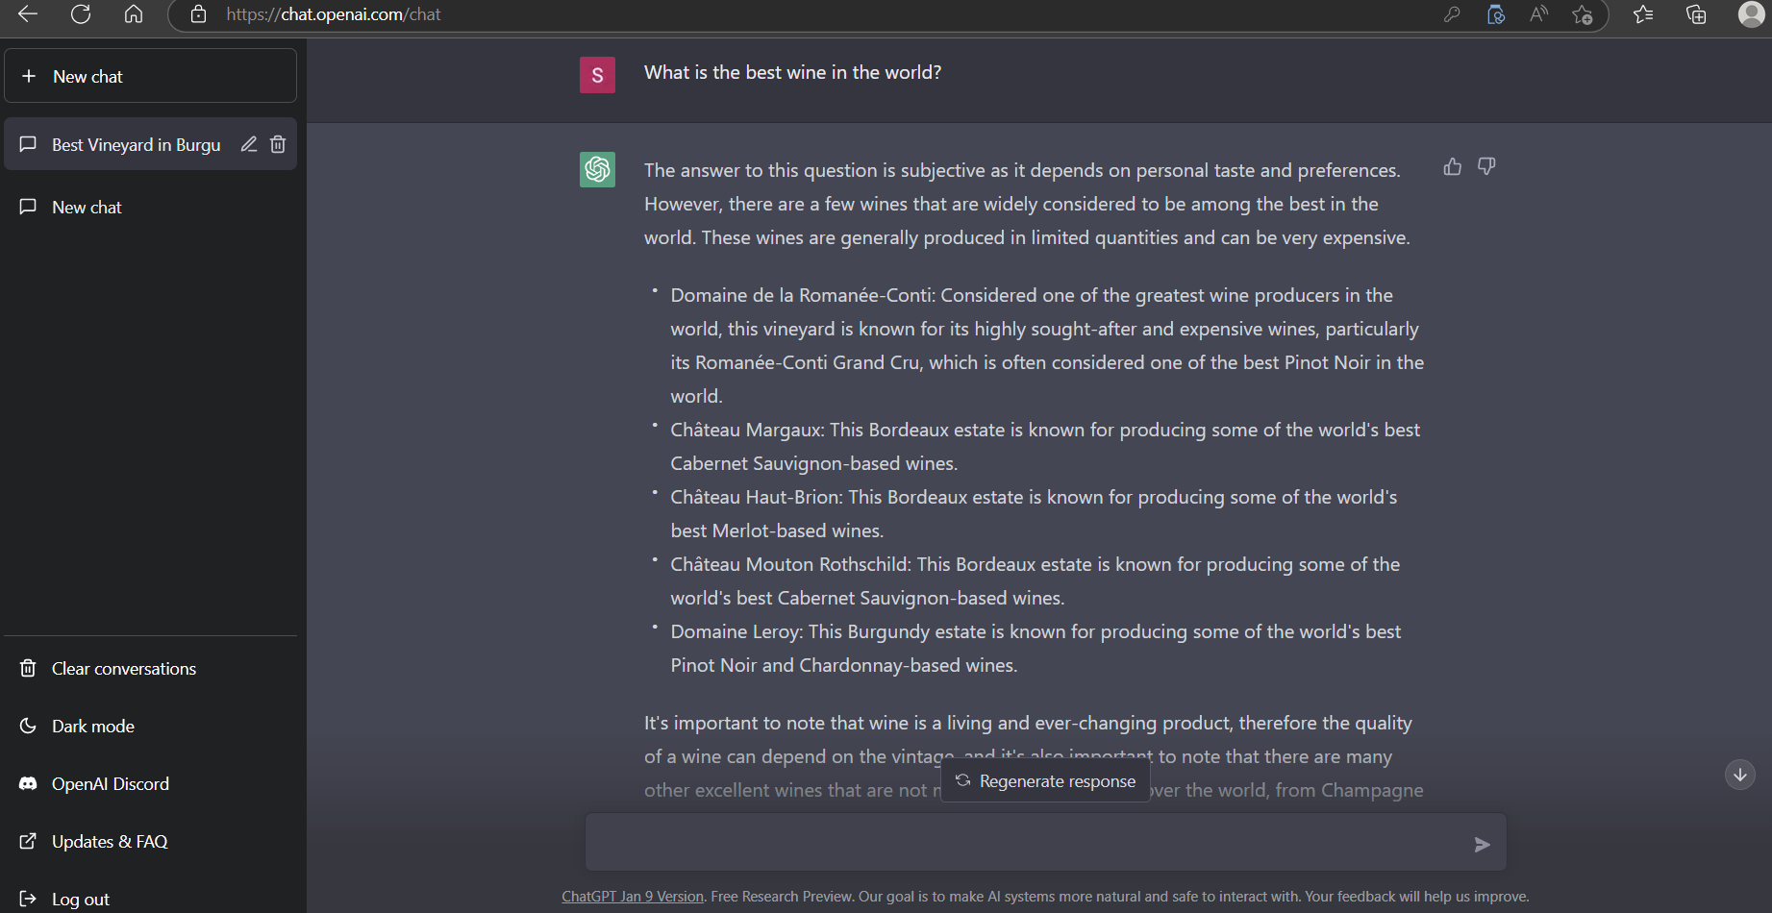Click the ChatGPT logo avatar beside the response
Viewport: 1772px width, 913px height.
point(597,170)
